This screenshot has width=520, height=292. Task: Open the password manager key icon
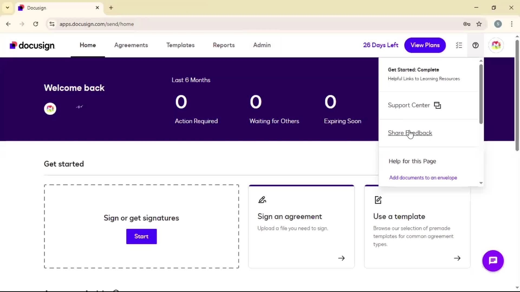click(467, 24)
